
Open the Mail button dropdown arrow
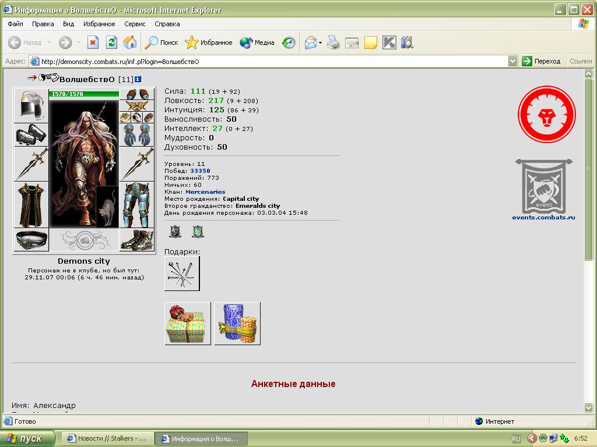[320, 42]
